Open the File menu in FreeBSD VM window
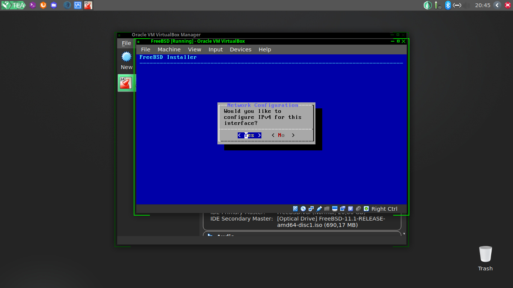Image resolution: width=513 pixels, height=288 pixels. [146, 49]
